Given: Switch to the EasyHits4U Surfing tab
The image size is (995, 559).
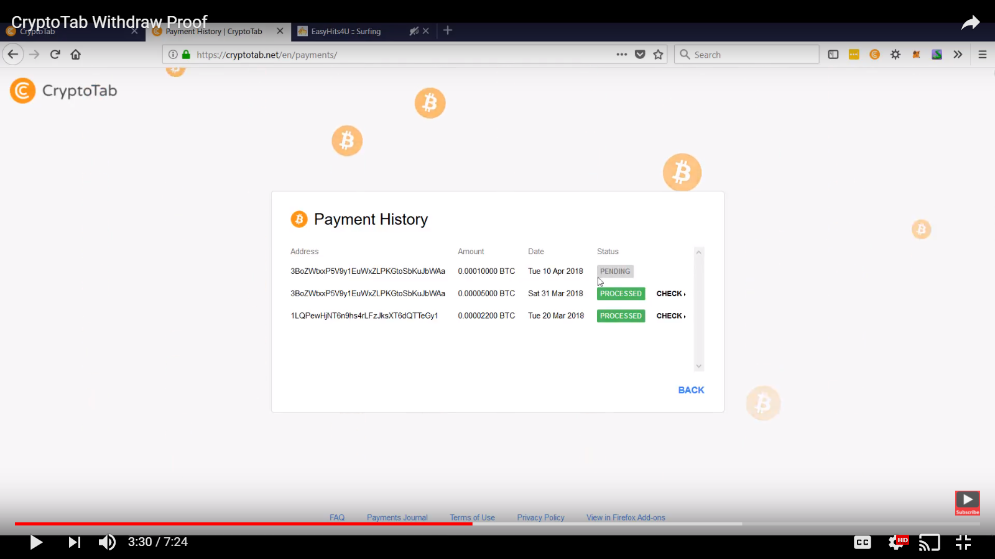Looking at the screenshot, I should click(x=346, y=31).
